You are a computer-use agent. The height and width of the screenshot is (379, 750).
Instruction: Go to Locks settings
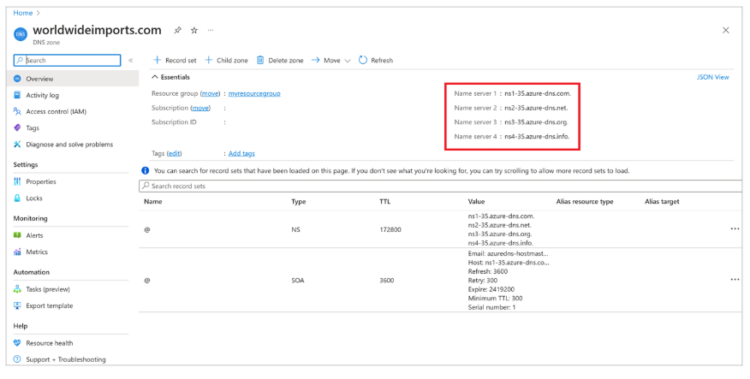35,198
